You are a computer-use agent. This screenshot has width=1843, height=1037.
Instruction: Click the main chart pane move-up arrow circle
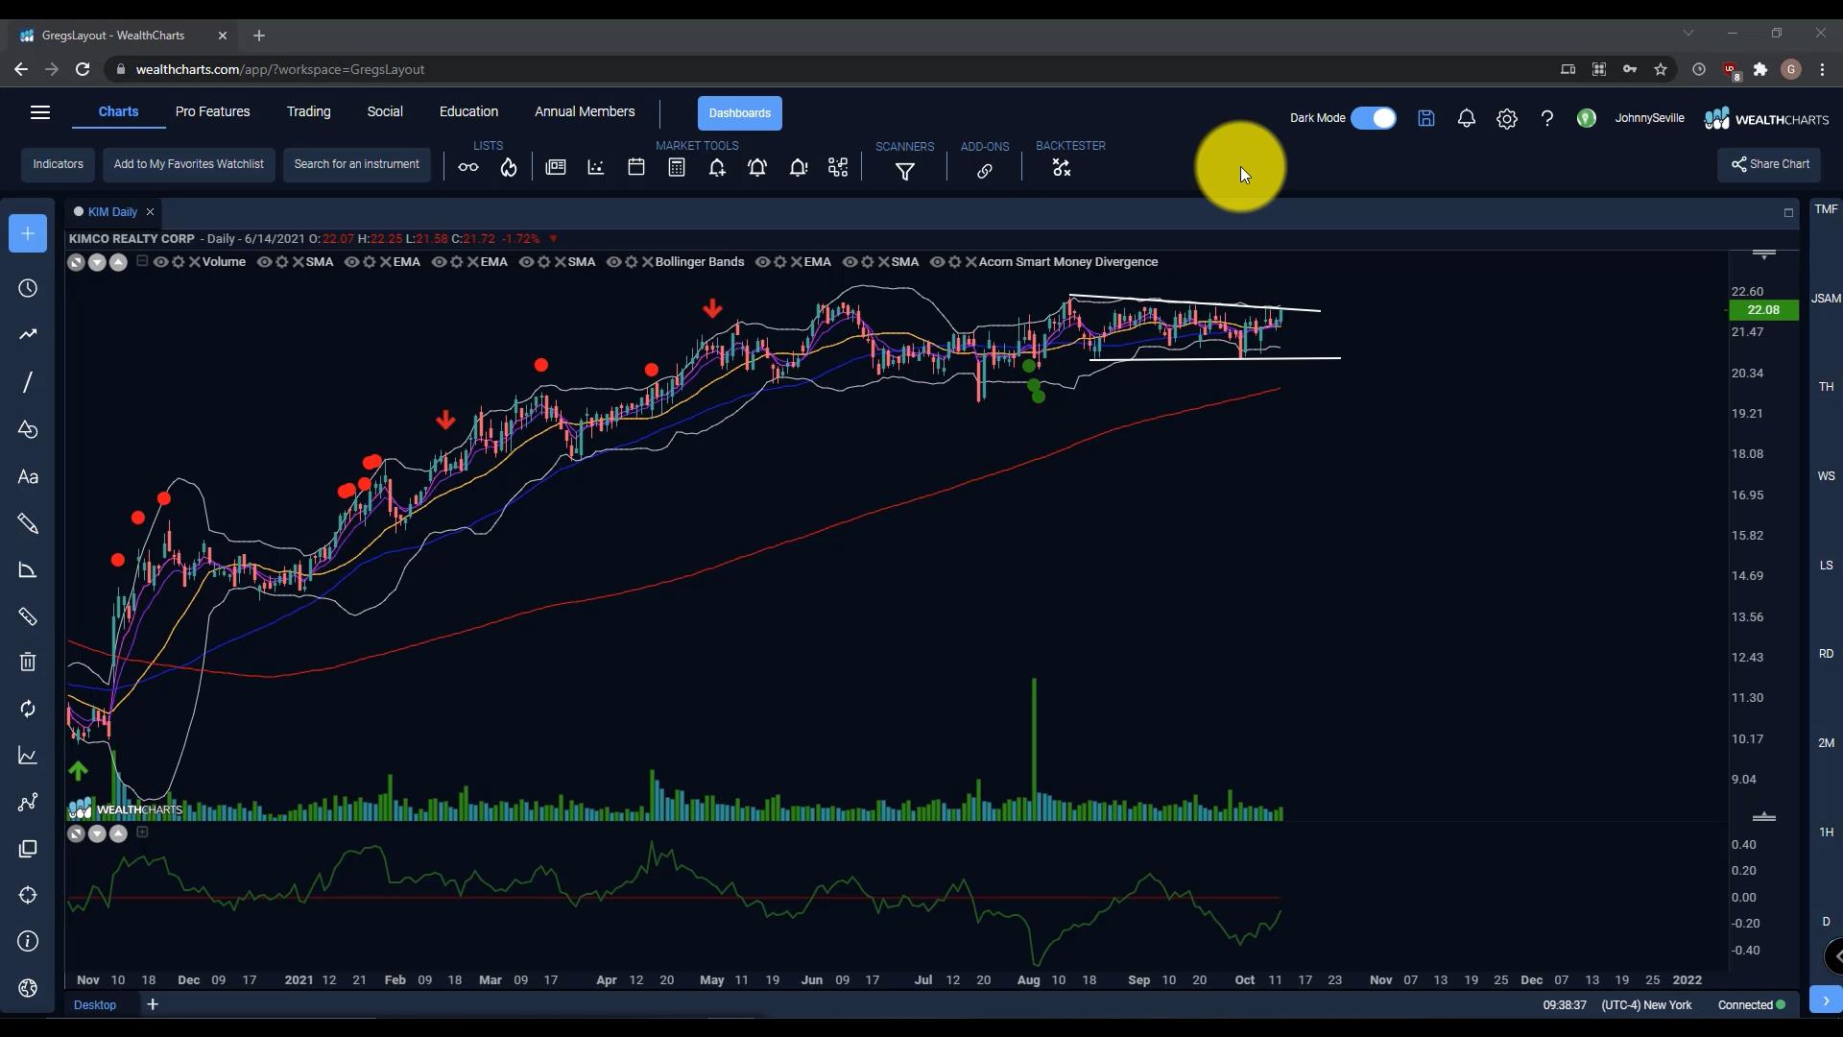[118, 262]
